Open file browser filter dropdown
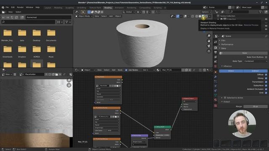Viewport: 269px width, 151px height. point(68,22)
